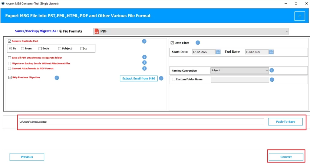The height and width of the screenshot is (165, 310).
Task: Click the PDF file format icon
Action: pyautogui.click(x=97, y=31)
